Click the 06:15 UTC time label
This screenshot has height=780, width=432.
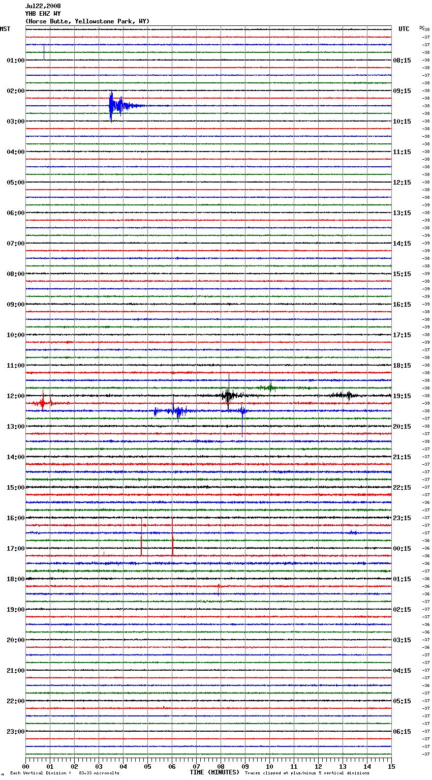[402, 732]
